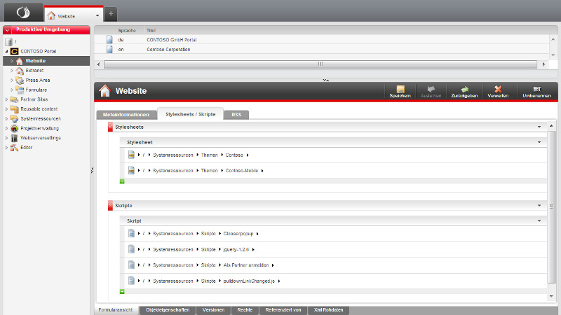Screen dimensions: 561x315
Task: Click the application logo in top-left corner
Action: coord(22,13)
